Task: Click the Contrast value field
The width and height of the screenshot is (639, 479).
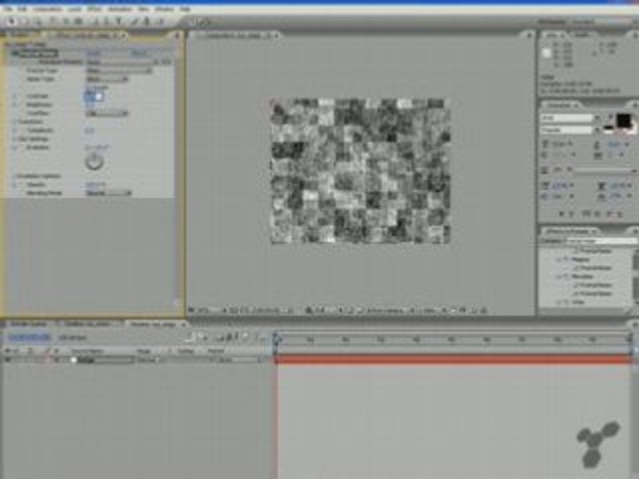Action: [x=94, y=96]
